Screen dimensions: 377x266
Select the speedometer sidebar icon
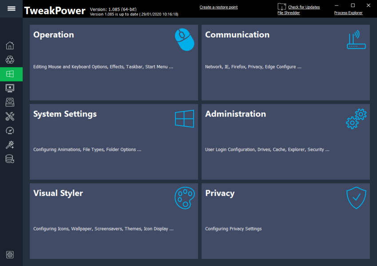[x=10, y=131]
